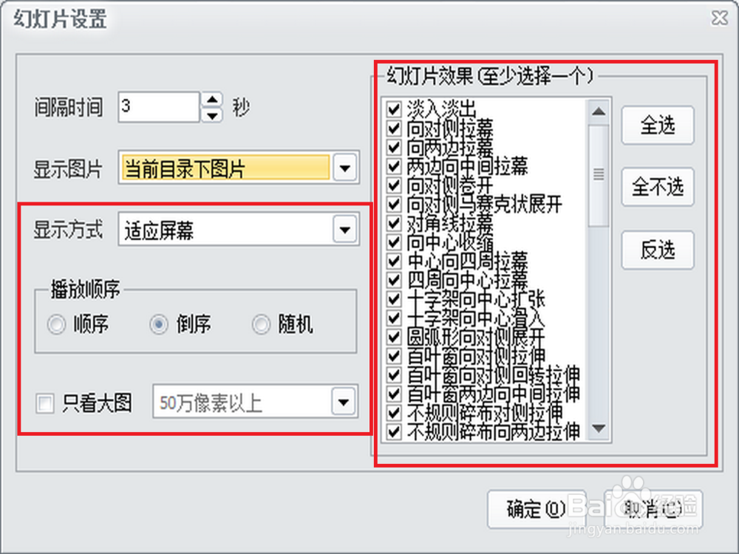Open the 显示方式 dropdown
The width and height of the screenshot is (739, 554).
[344, 229]
